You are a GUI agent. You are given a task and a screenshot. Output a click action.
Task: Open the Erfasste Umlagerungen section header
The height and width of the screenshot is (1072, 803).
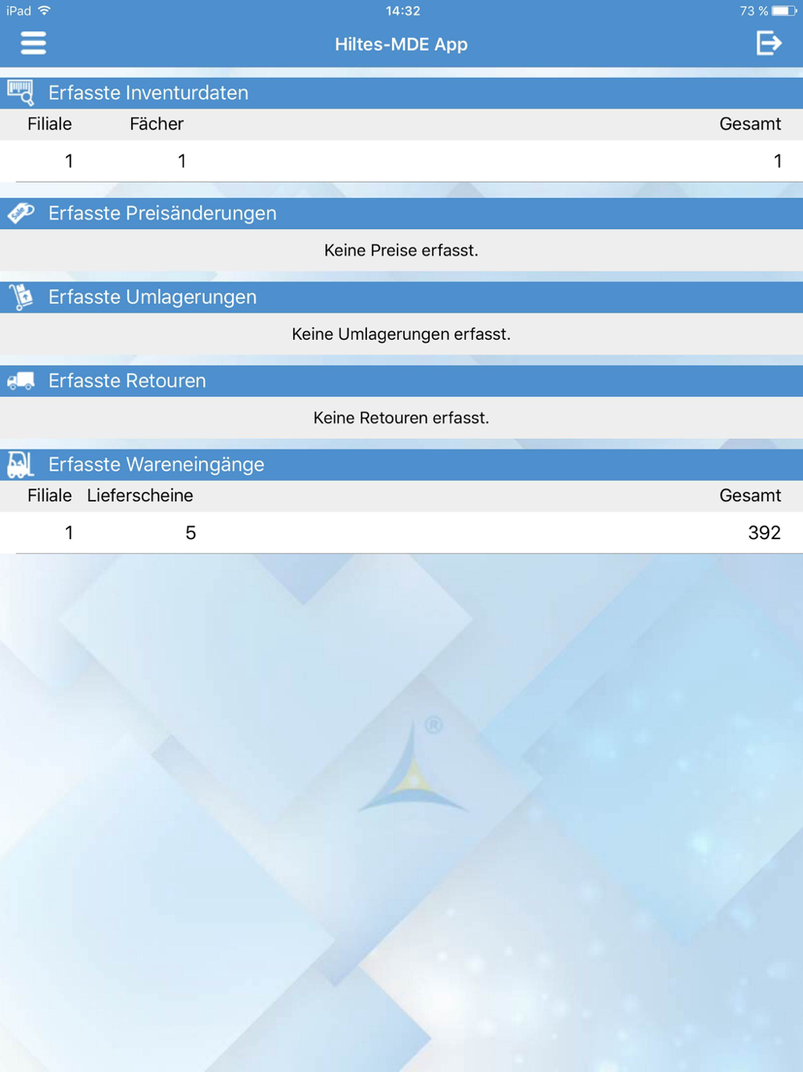(x=401, y=297)
